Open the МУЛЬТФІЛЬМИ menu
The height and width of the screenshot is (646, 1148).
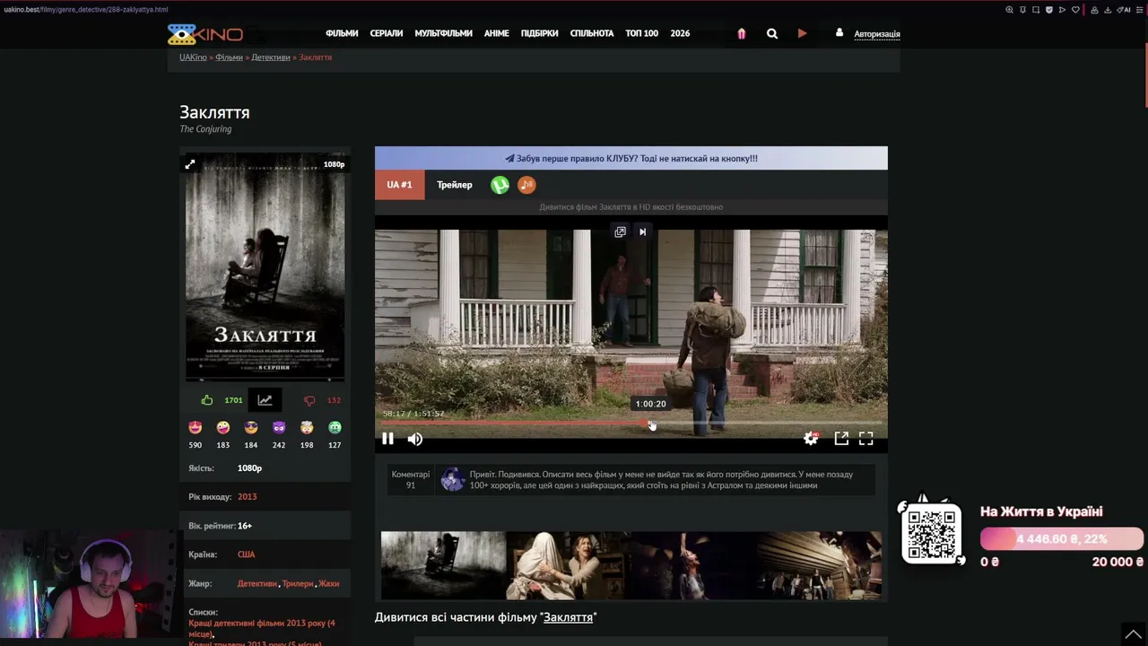443,34
